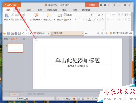This screenshot has width=136, height=103.
Task: Click the undo arrow icon
Action: coord(23,34)
